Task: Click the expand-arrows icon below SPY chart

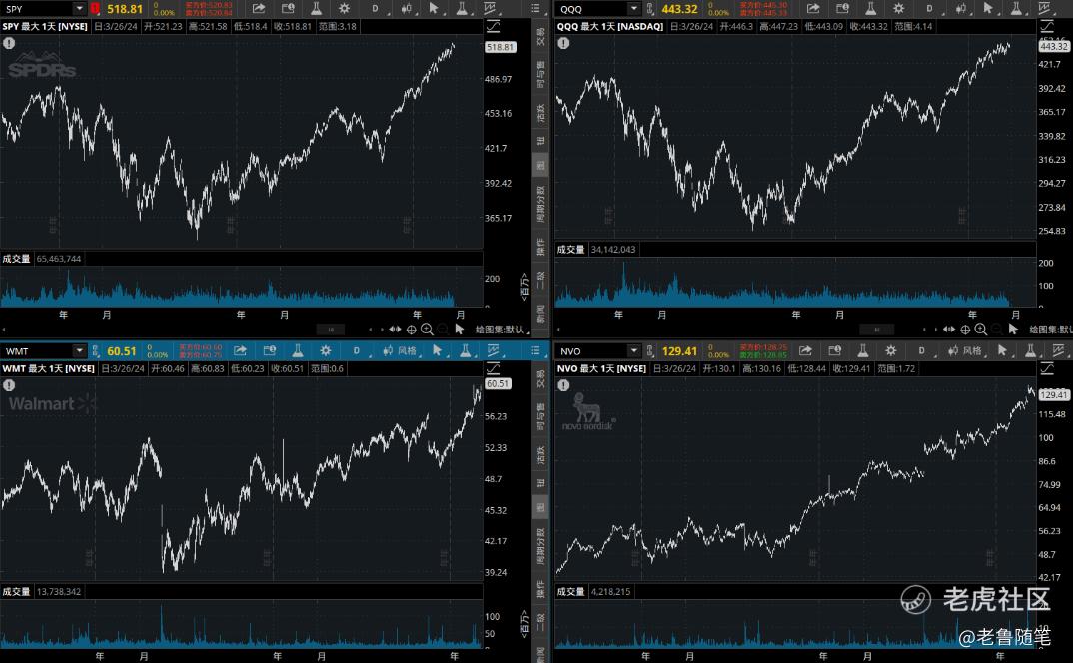Action: 395,330
